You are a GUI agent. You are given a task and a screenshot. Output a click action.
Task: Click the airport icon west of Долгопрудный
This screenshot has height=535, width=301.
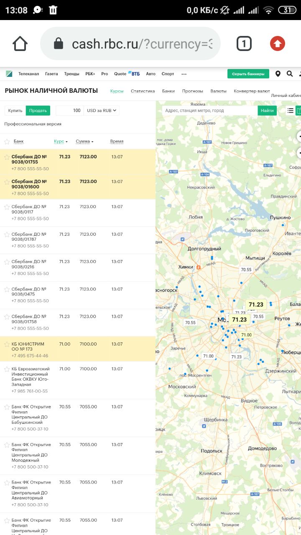(x=182, y=239)
